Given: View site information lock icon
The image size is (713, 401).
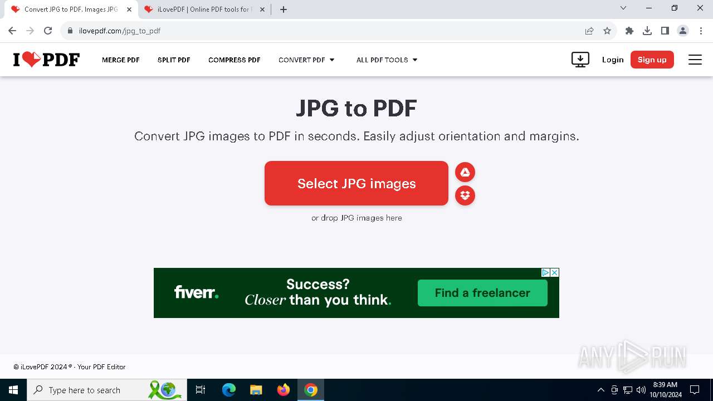Looking at the screenshot, I should coord(70,31).
